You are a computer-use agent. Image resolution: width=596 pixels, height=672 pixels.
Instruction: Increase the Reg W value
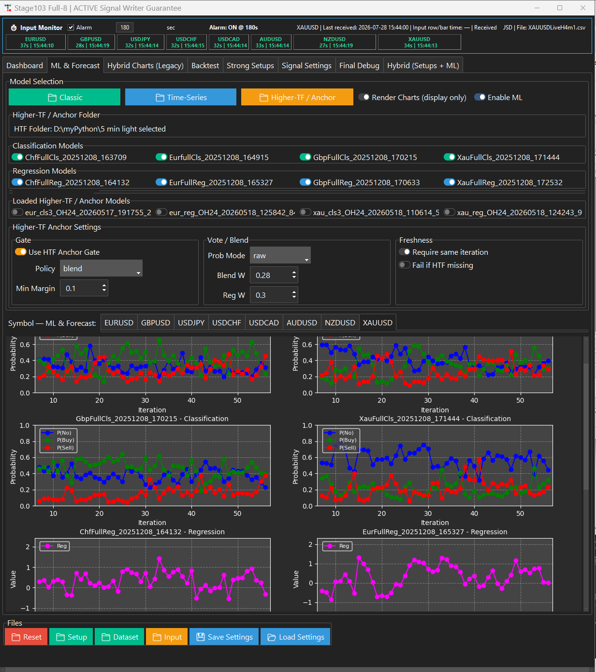(x=294, y=292)
